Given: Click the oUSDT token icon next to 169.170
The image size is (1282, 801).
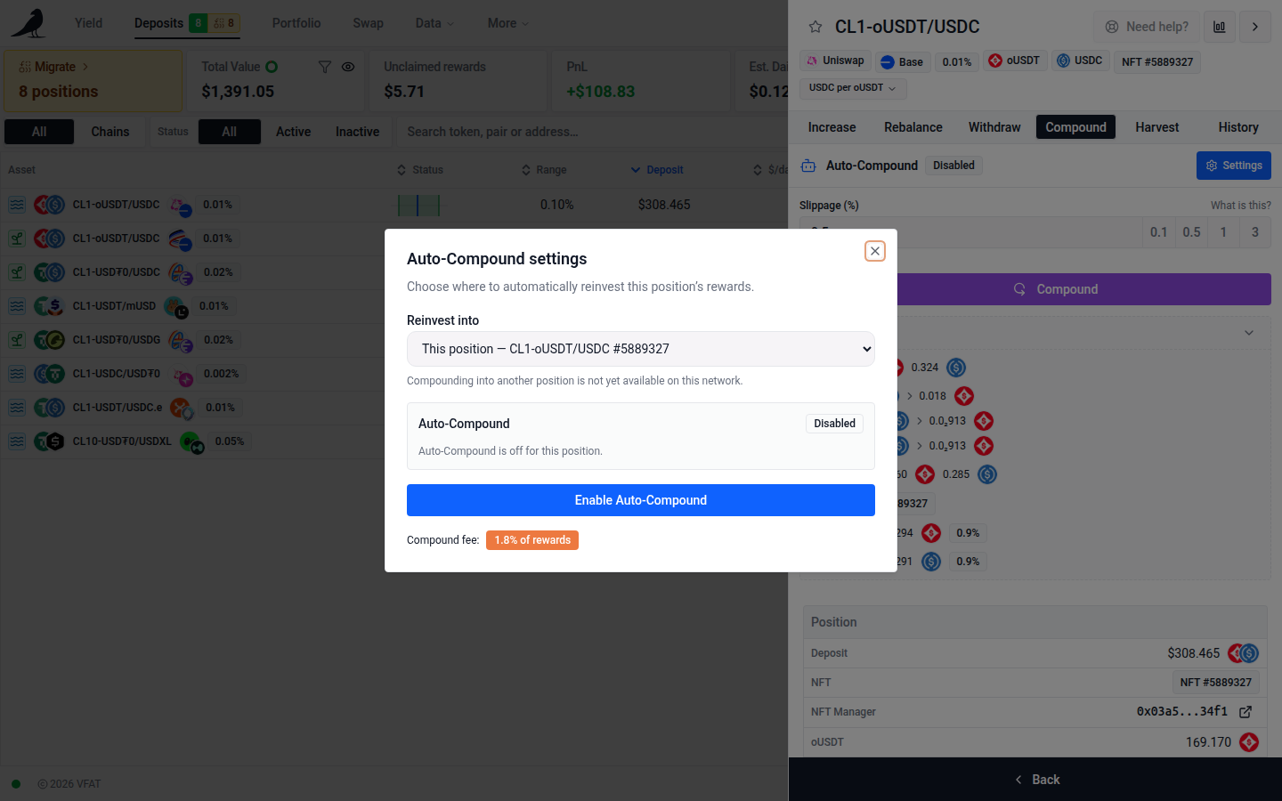Looking at the screenshot, I should pos(1249,742).
